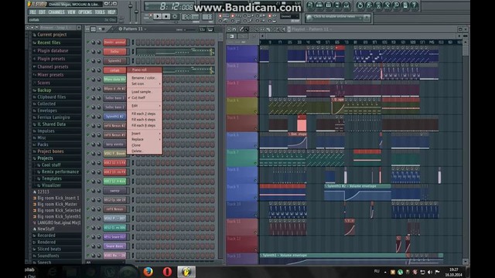Click the collab channel button

pyautogui.click(x=114, y=70)
